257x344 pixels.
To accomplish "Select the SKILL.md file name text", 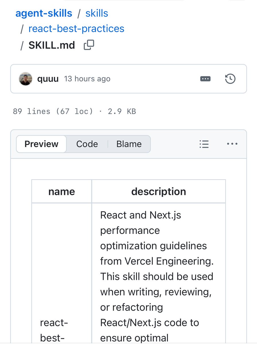I will click(52, 45).
